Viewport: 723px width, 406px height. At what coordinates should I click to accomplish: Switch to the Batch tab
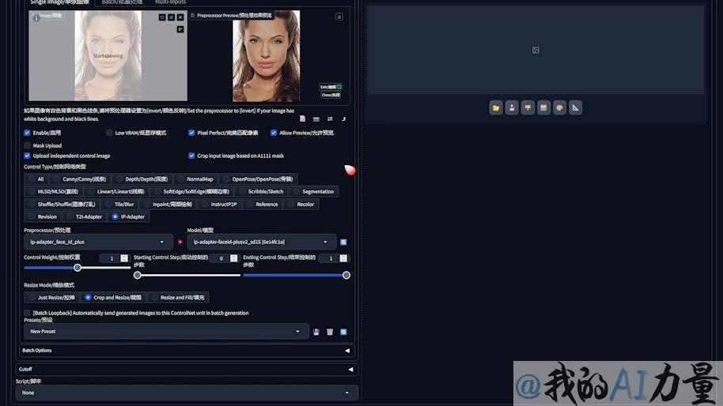[122, 2]
